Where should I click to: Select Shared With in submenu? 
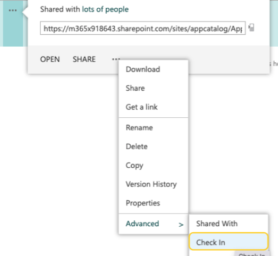[217, 224]
